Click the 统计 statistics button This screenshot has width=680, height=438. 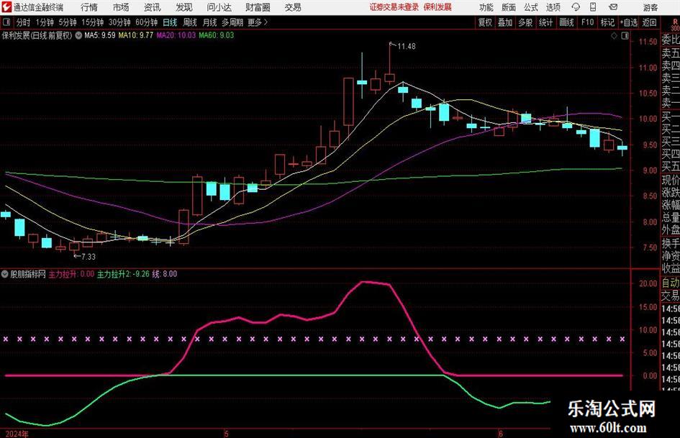click(545, 22)
